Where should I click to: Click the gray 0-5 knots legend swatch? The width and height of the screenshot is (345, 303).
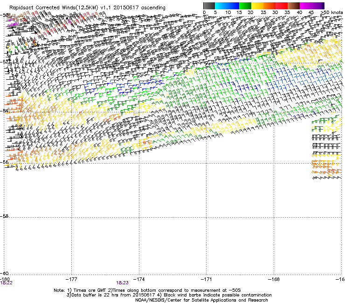(209, 6)
